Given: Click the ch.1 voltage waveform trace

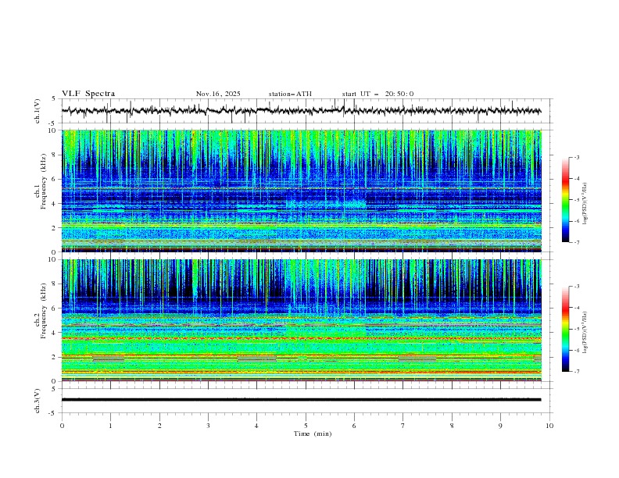Looking at the screenshot, I should tap(302, 110).
